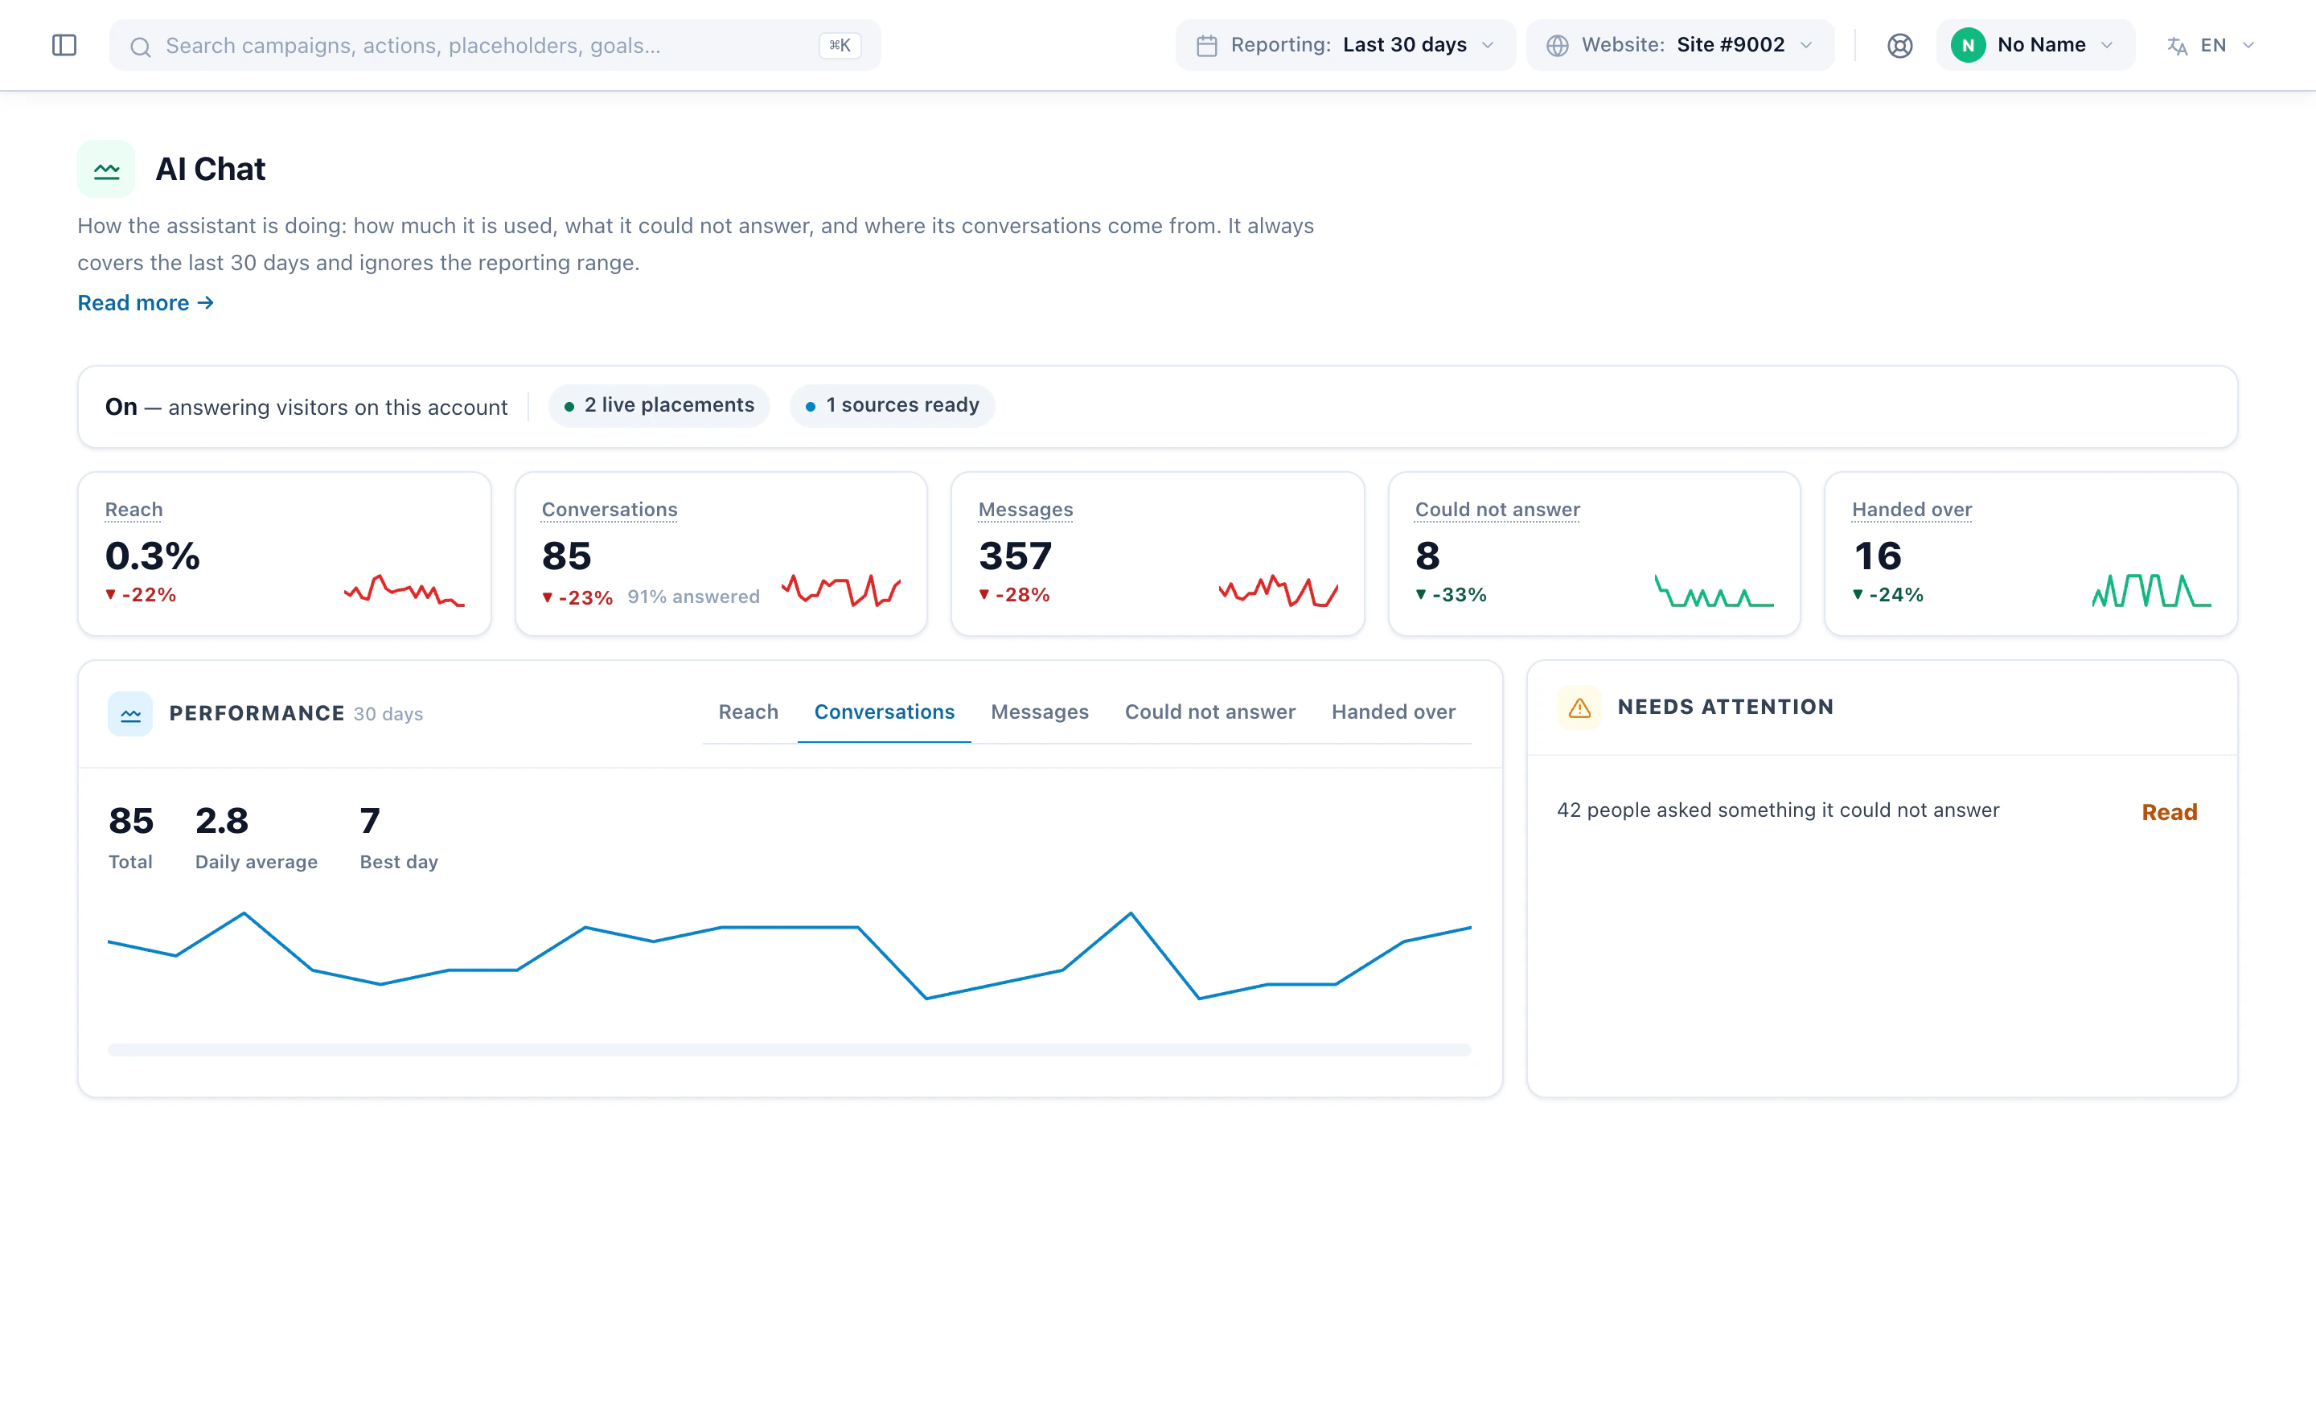This screenshot has height=1415, width=2316.
Task: Follow the Read more link
Action: click(146, 302)
